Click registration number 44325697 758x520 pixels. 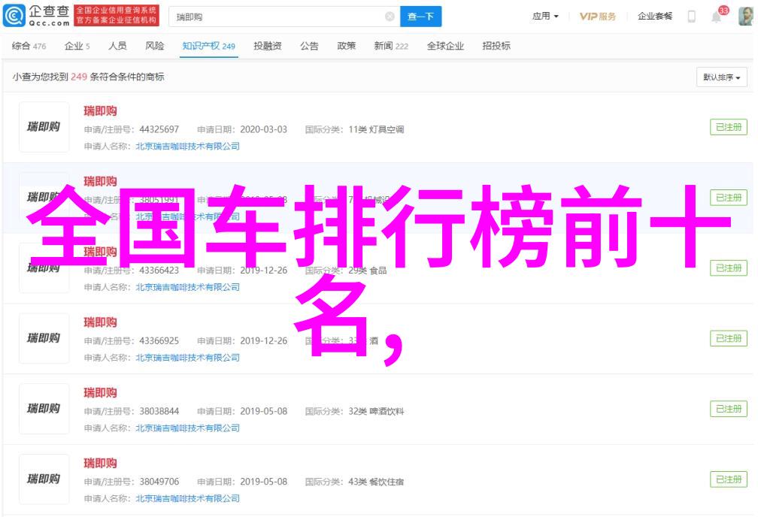point(159,129)
